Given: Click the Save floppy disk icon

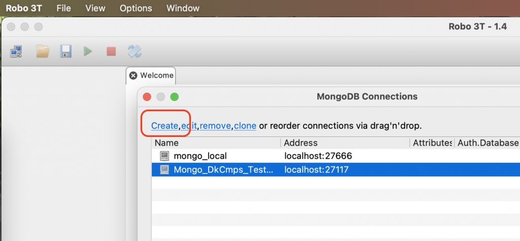Looking at the screenshot, I should click(x=66, y=51).
